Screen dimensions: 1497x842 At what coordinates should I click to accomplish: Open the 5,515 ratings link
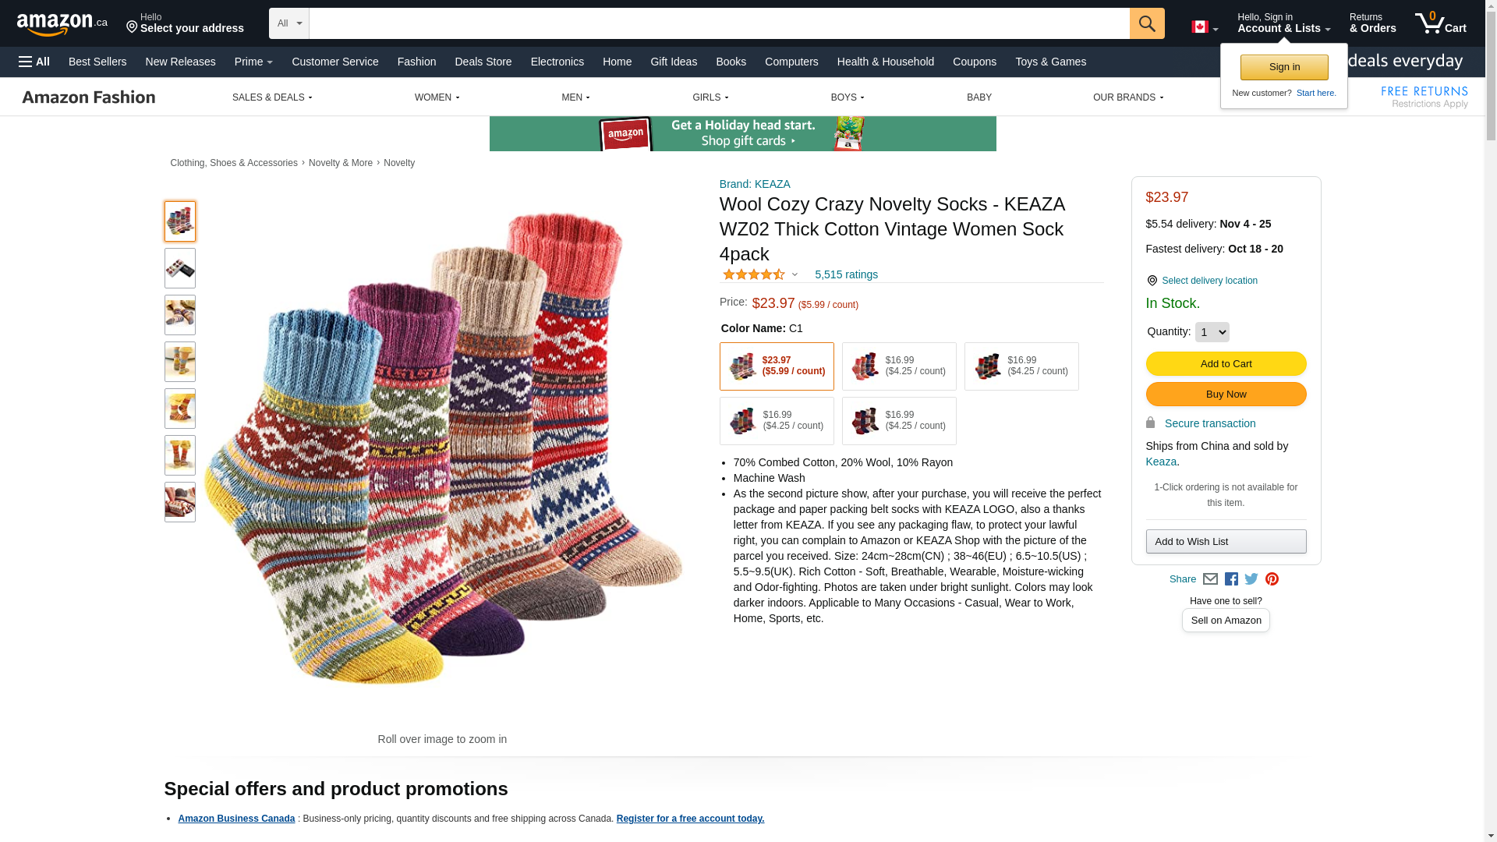[846, 274]
